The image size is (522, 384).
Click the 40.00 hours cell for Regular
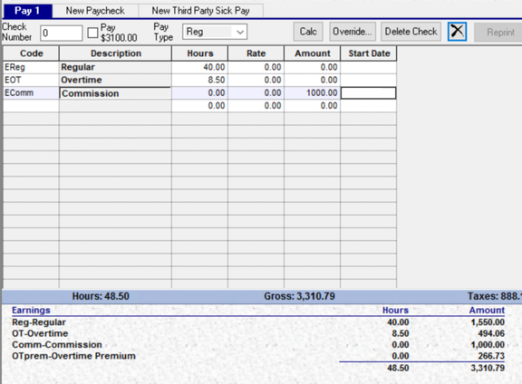pyautogui.click(x=199, y=67)
